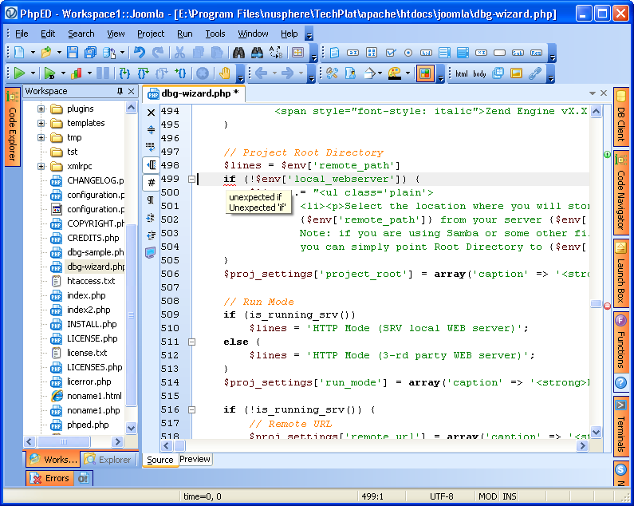Undo the last edit

pos(140,53)
